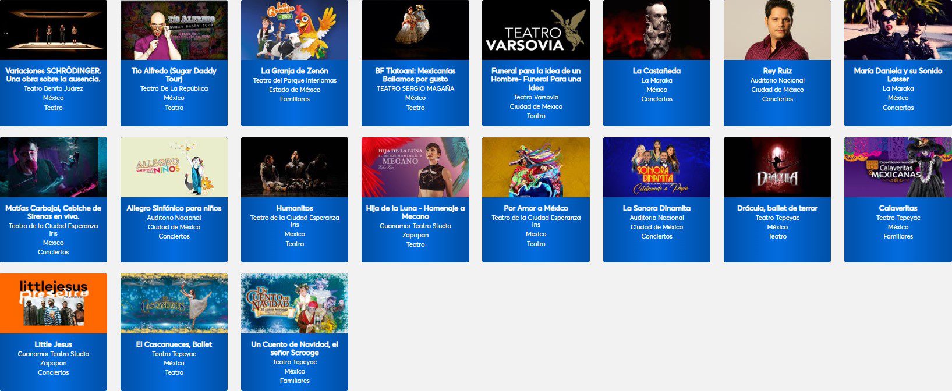
Task: Open La Castañeda event image
Action: pos(657,30)
